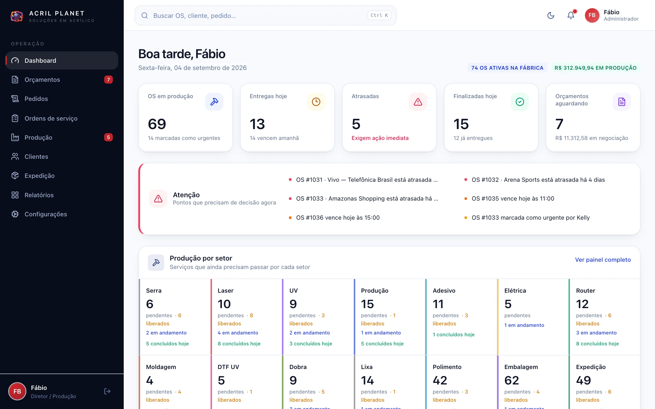Click the Dobra sector title
Screen dimensions: 655x409
click(298, 367)
